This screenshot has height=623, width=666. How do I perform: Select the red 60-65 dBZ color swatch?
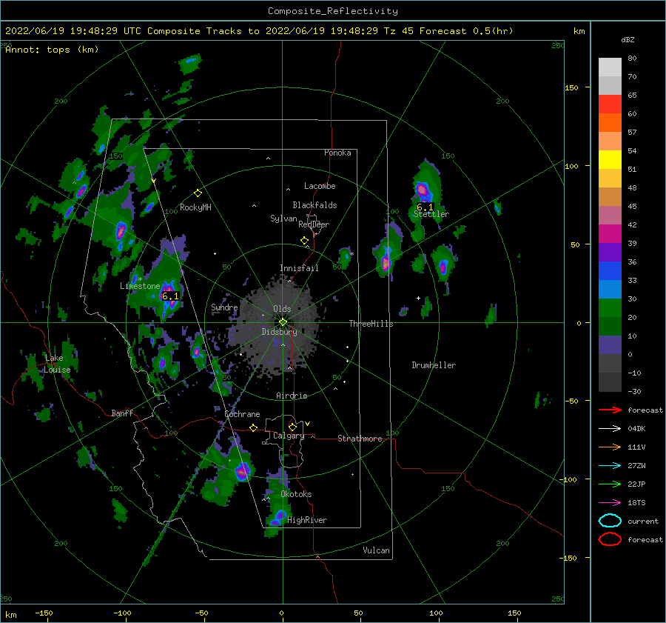click(x=610, y=104)
